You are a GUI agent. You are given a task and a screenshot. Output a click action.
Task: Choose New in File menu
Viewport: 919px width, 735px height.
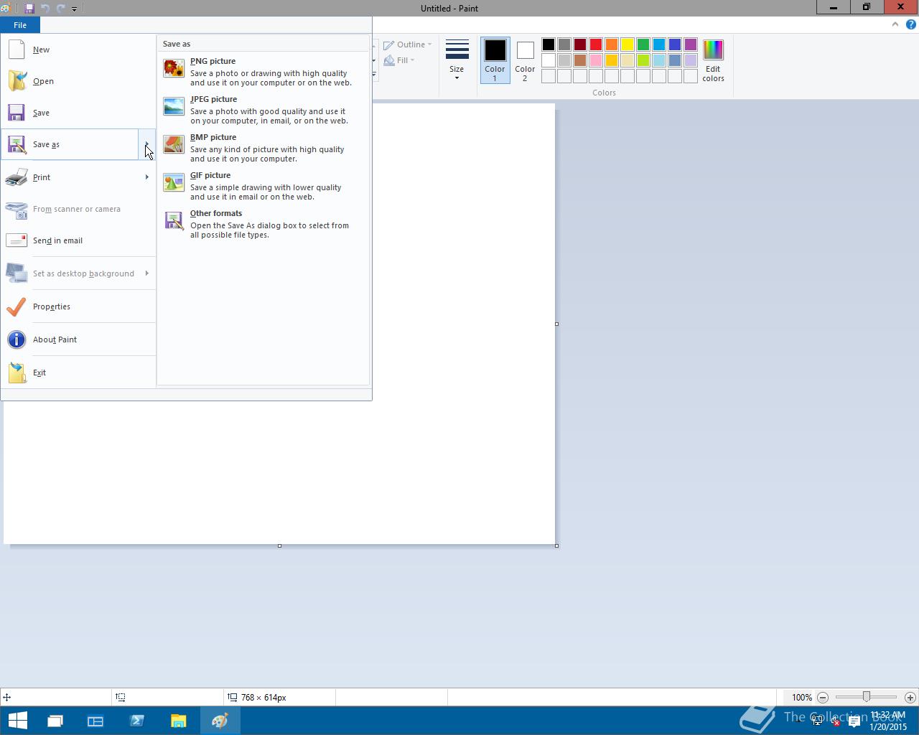point(78,50)
